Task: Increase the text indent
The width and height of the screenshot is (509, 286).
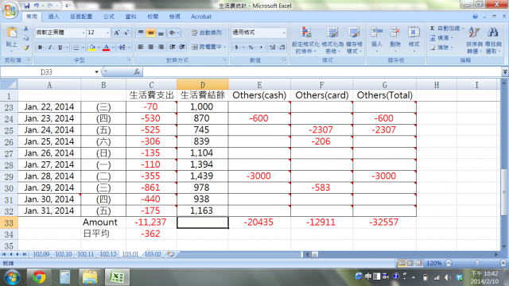Action: coord(182,47)
